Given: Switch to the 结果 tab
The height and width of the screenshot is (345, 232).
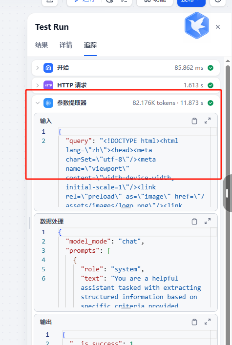Looking at the screenshot, I should (42, 45).
